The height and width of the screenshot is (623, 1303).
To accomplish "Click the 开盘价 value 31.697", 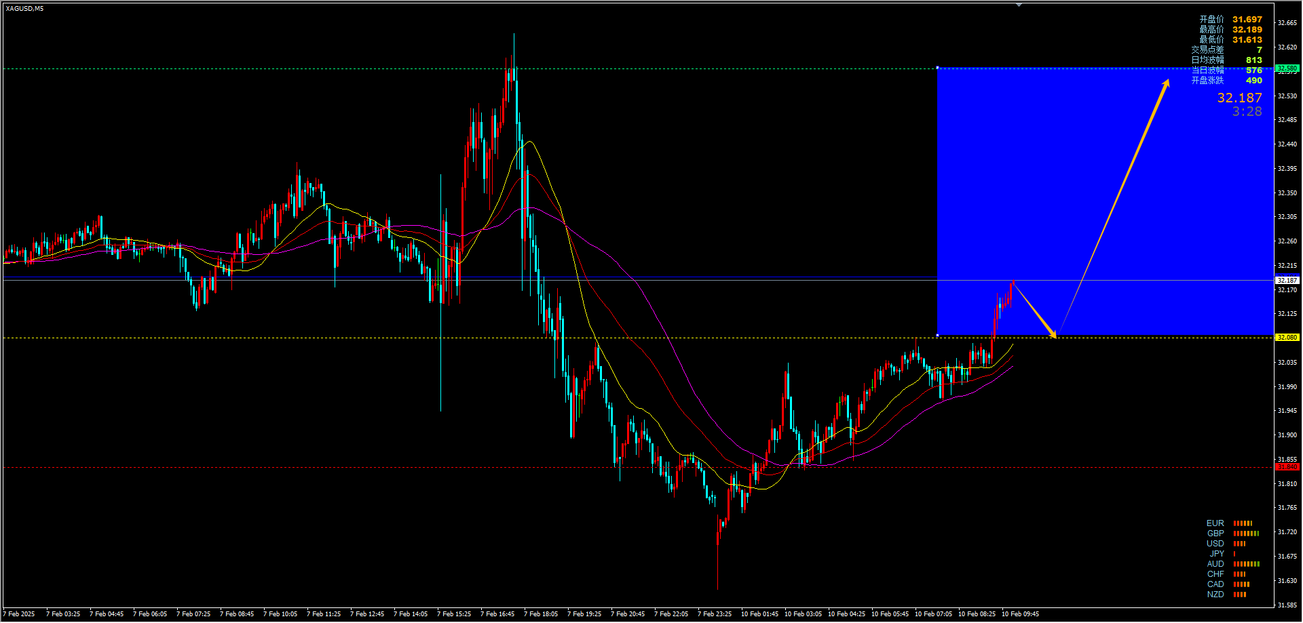I will [1247, 20].
